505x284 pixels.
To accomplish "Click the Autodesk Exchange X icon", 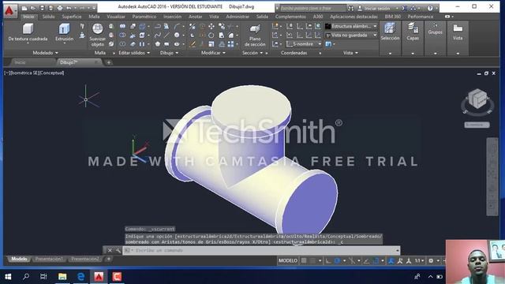I will [x=404, y=8].
